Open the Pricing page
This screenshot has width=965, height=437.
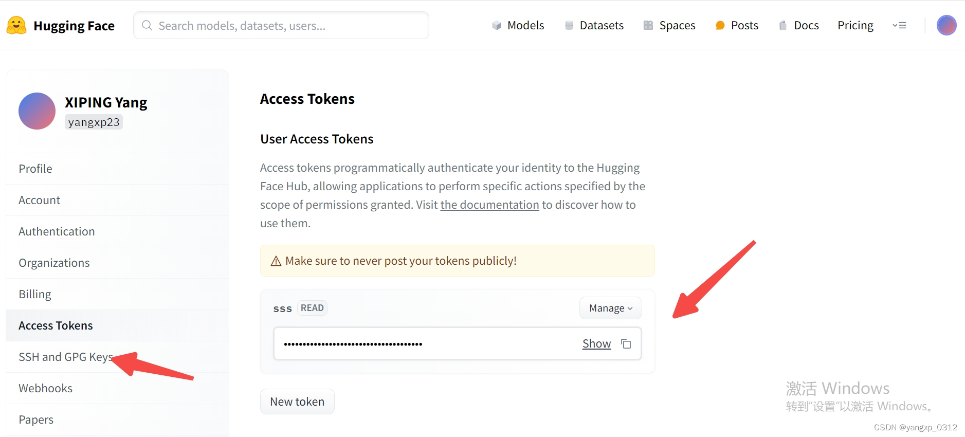coord(855,25)
